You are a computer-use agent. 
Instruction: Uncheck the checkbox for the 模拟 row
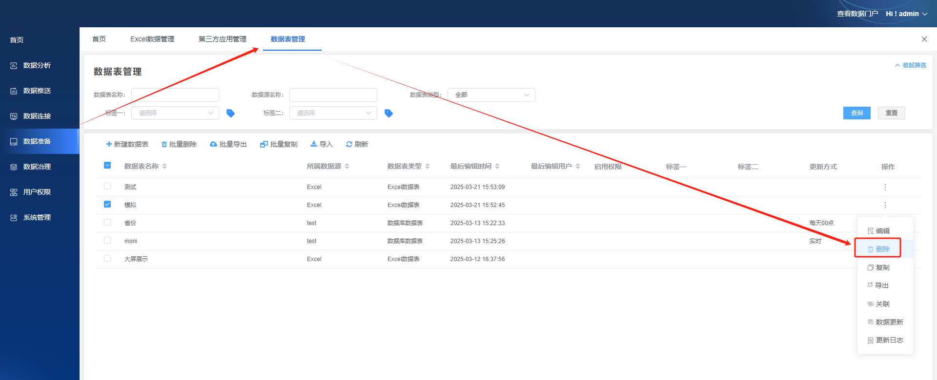click(107, 204)
